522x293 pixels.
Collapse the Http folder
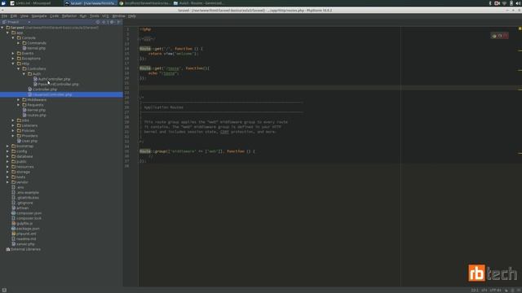pos(13,63)
